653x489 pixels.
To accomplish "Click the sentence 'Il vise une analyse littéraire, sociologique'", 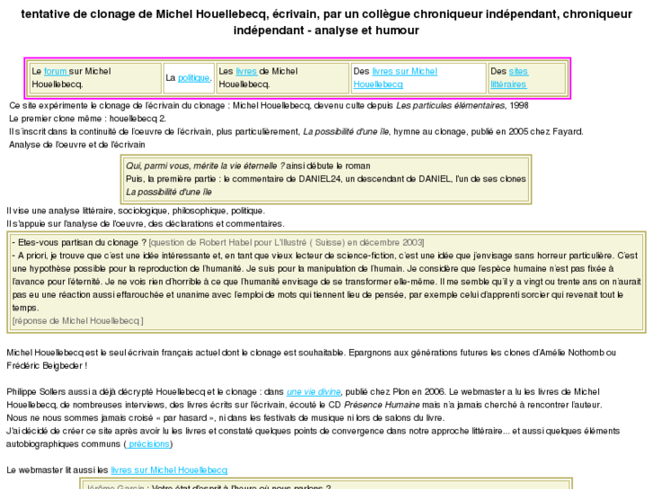I will (x=136, y=211).
